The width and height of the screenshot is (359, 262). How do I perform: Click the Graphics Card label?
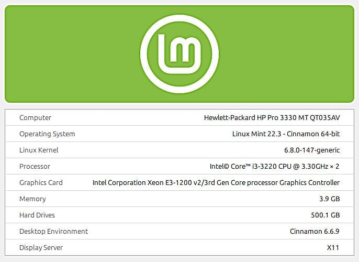41,183
